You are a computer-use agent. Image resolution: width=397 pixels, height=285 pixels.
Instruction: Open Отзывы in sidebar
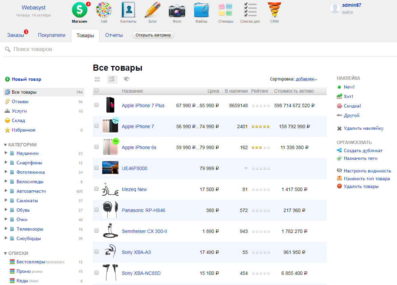point(20,102)
